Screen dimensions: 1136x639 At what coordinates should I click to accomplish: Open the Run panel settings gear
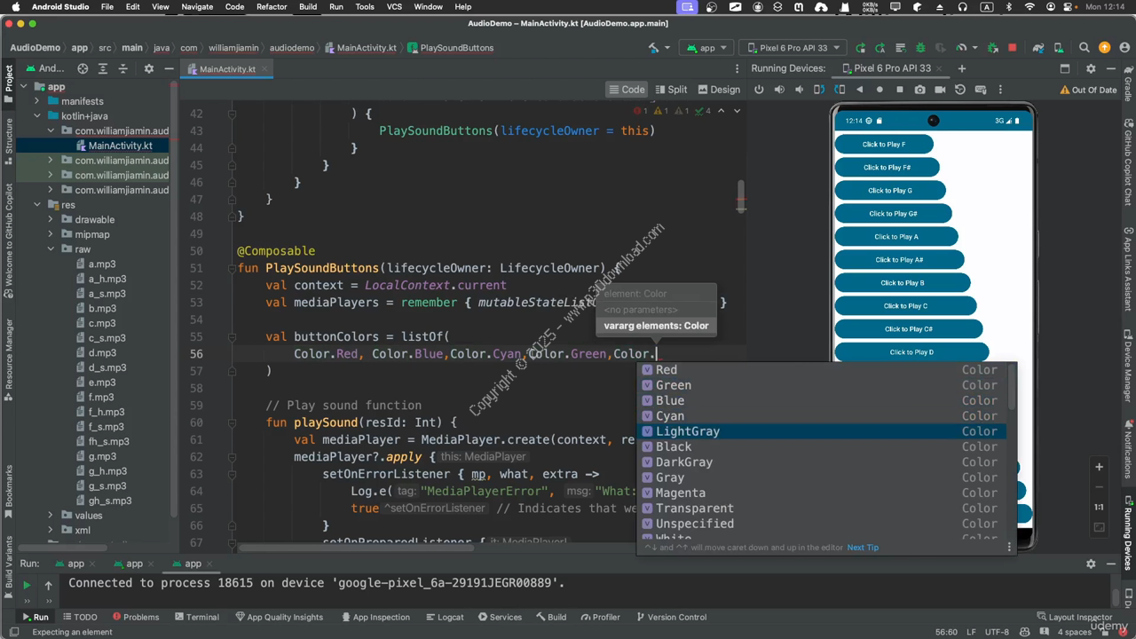1092,564
